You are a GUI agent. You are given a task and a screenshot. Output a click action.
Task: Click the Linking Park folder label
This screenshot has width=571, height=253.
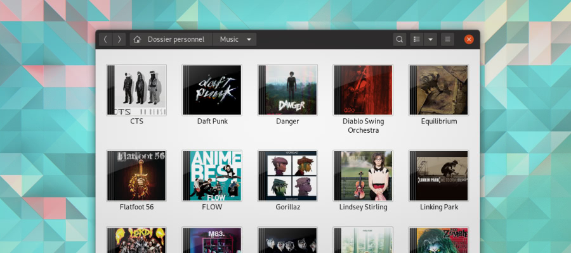click(x=438, y=207)
